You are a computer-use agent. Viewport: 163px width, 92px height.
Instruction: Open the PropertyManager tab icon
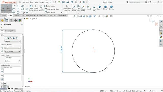(x=7, y=20)
